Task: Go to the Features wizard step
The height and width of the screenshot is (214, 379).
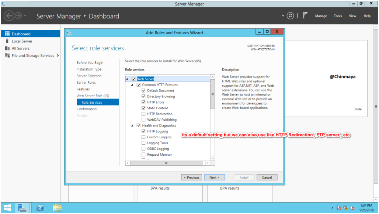Action: [x=83, y=89]
